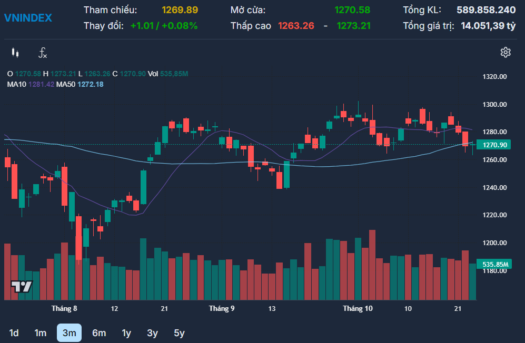Click the 1270.90 current price tag
The image size is (525, 343).
click(494, 145)
